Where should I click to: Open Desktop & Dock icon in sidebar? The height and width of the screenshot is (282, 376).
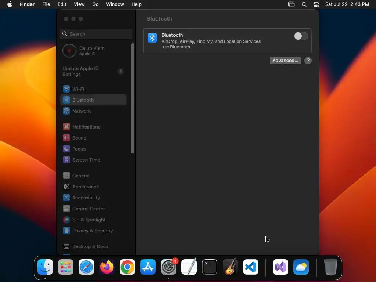pyautogui.click(x=66, y=247)
